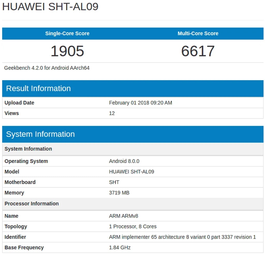Click the Result Information section header
265x254 pixels.
tap(38, 88)
